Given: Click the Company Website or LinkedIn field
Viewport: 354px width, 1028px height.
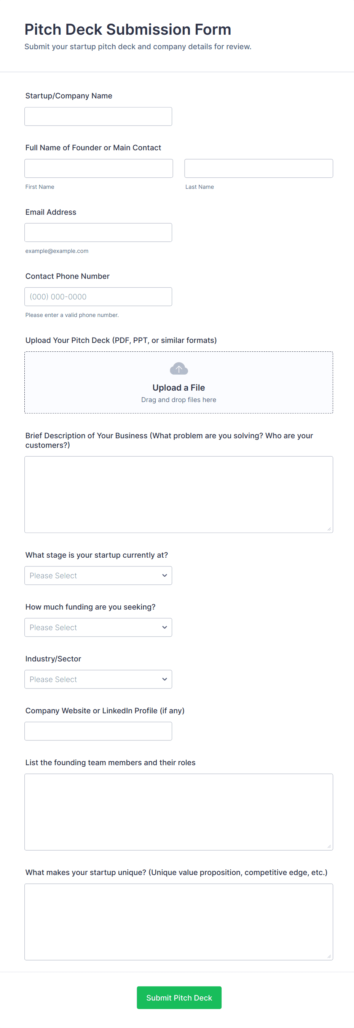Looking at the screenshot, I should tap(98, 731).
